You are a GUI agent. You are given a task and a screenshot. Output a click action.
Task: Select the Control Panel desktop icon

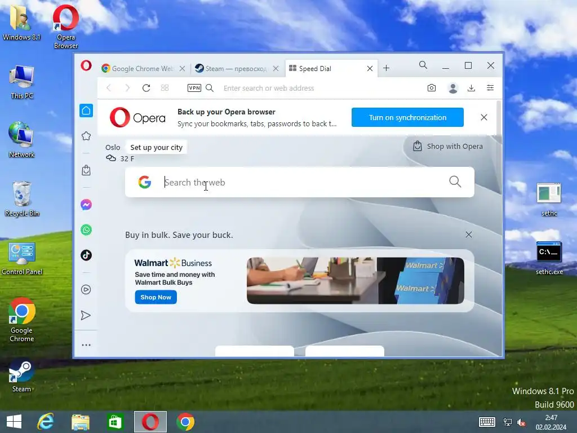pos(22,258)
